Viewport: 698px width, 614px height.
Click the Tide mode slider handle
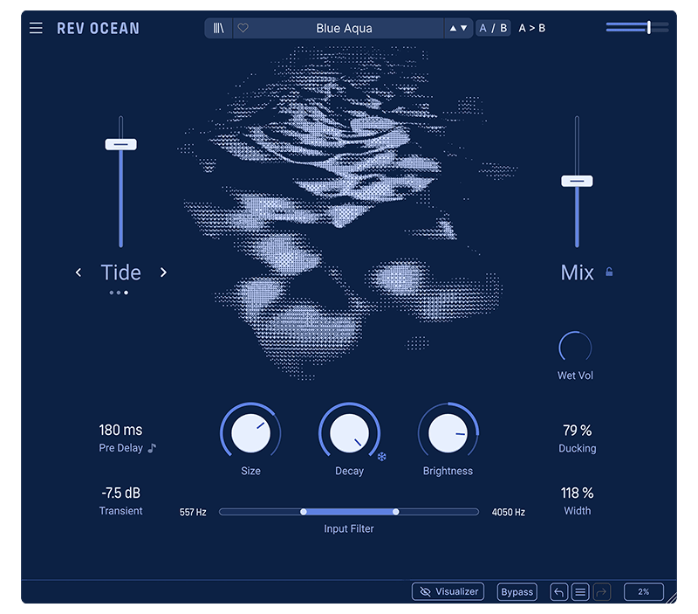(x=120, y=144)
